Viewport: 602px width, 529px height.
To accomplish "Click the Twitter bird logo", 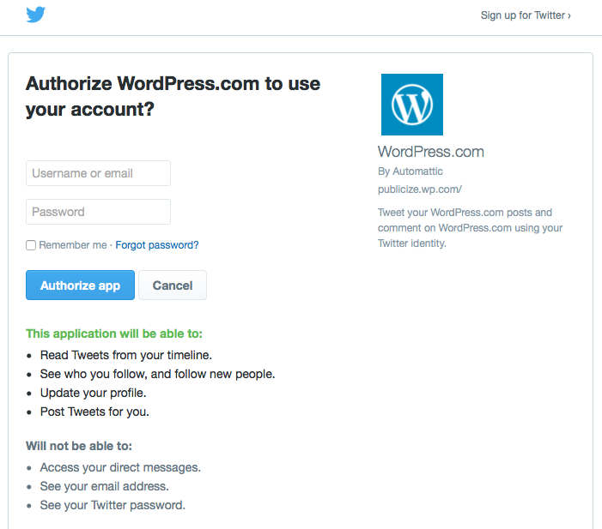I will [x=36, y=15].
